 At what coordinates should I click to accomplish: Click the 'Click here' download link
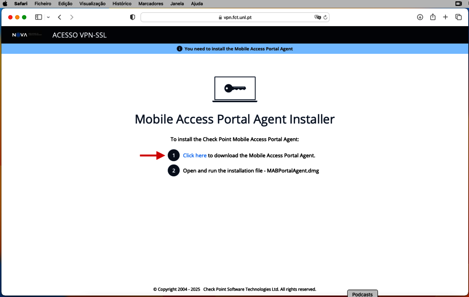pyautogui.click(x=195, y=155)
